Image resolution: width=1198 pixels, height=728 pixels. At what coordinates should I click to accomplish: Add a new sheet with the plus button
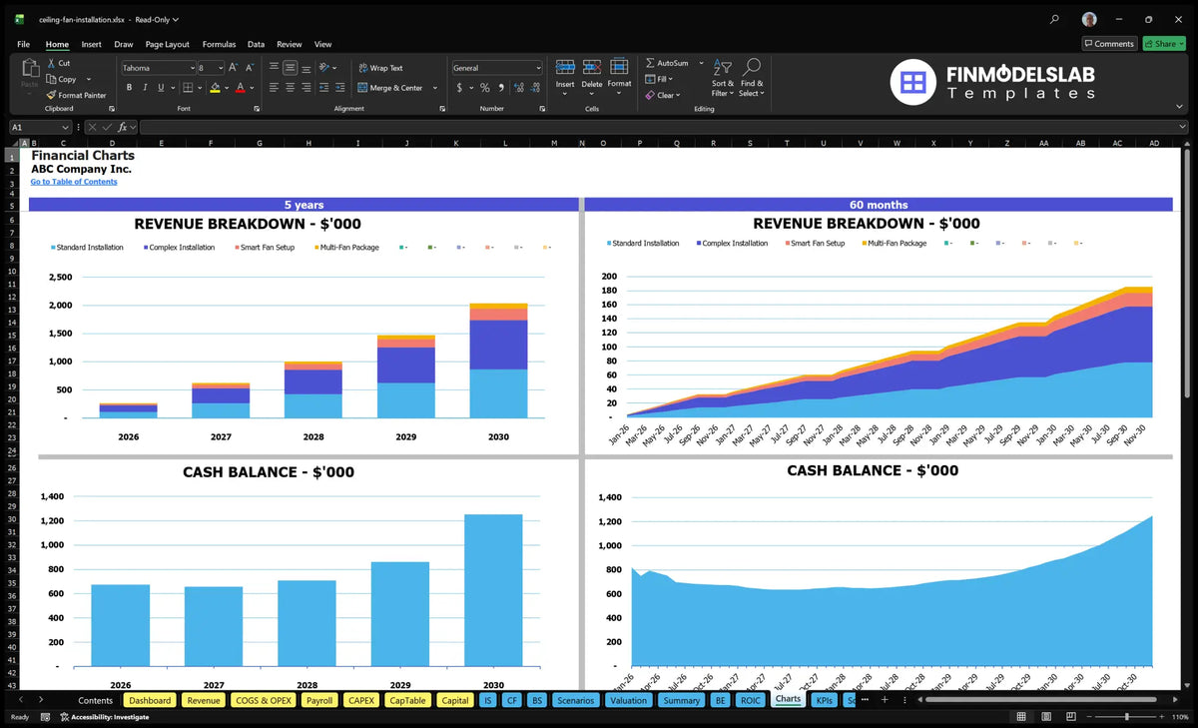click(x=884, y=700)
